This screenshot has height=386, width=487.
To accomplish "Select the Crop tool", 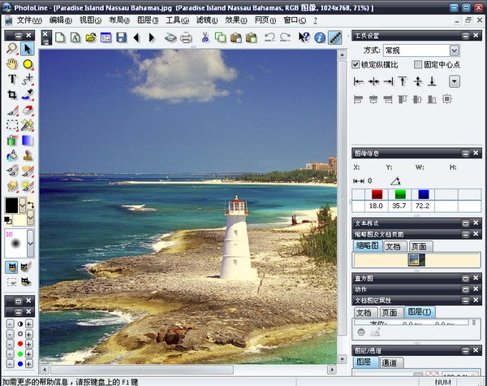I will (12, 94).
